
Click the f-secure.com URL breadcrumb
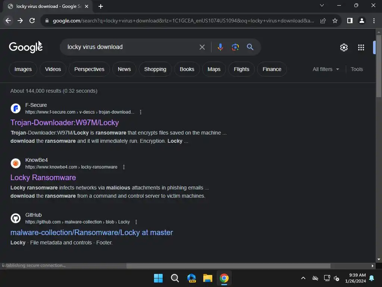click(x=80, y=112)
